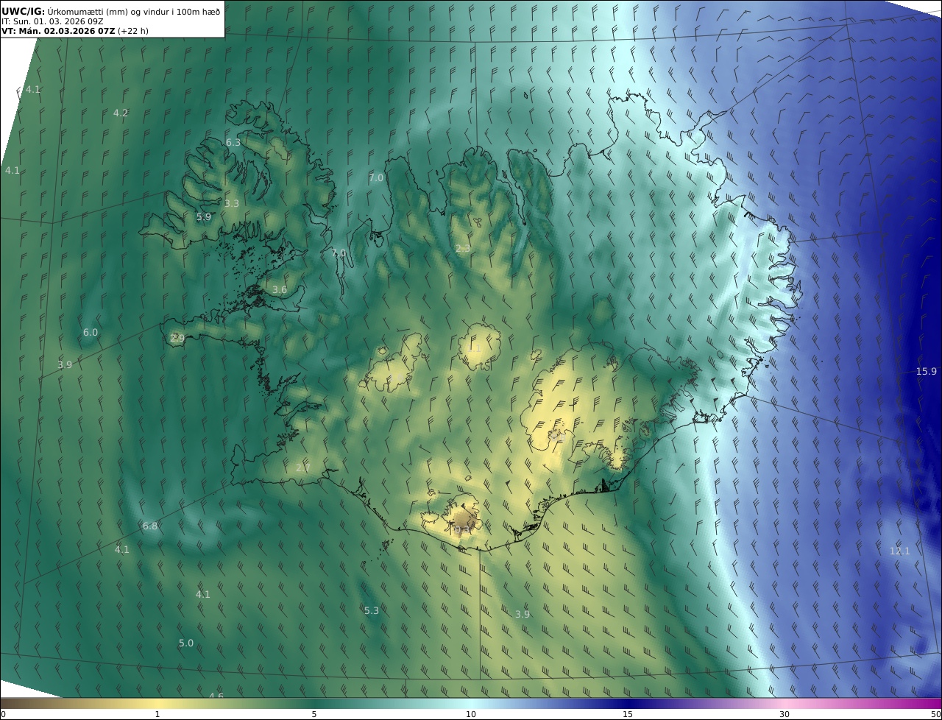Click the dark navy colorbar segment above 15

pos(628,703)
